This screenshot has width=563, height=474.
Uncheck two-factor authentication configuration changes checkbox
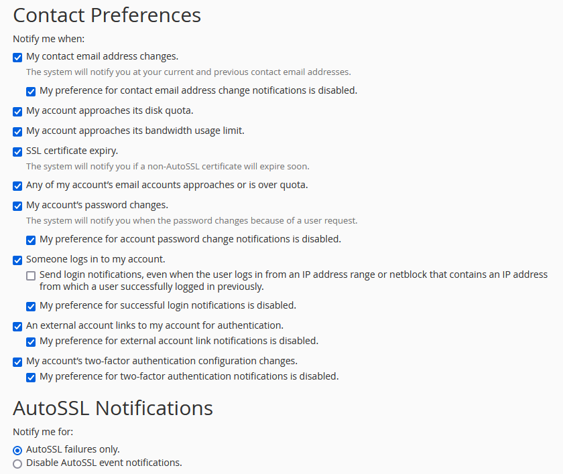[17, 362]
